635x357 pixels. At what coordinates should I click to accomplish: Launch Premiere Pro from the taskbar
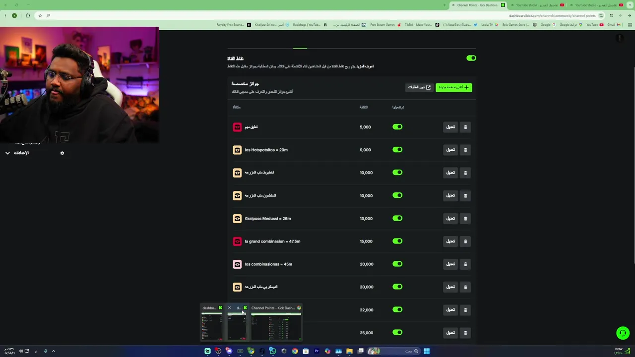(317, 351)
